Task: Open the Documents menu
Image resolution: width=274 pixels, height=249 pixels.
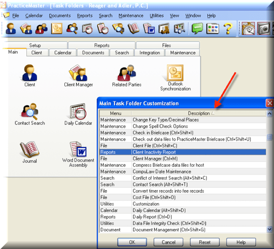Action: [60, 16]
